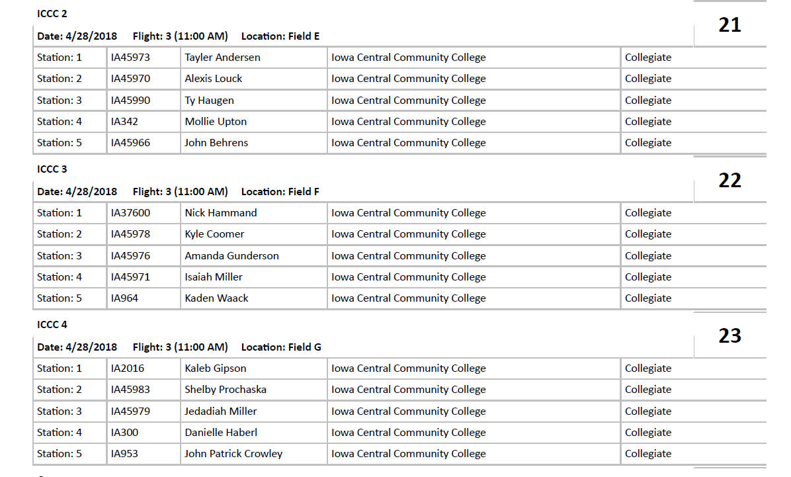Image resolution: width=791 pixels, height=477 pixels.
Task: Click Jedadiah Miller's name
Action: [x=220, y=412]
